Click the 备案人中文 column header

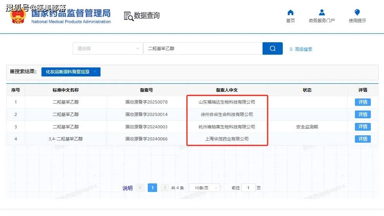click(x=227, y=90)
